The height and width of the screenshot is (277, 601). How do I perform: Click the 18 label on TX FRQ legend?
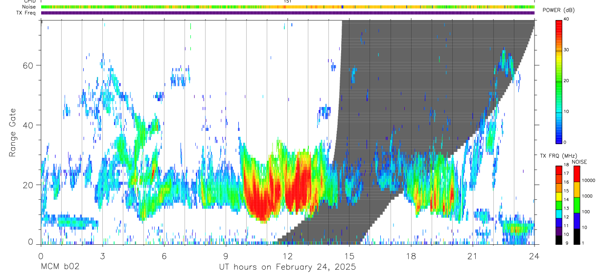point(566,165)
